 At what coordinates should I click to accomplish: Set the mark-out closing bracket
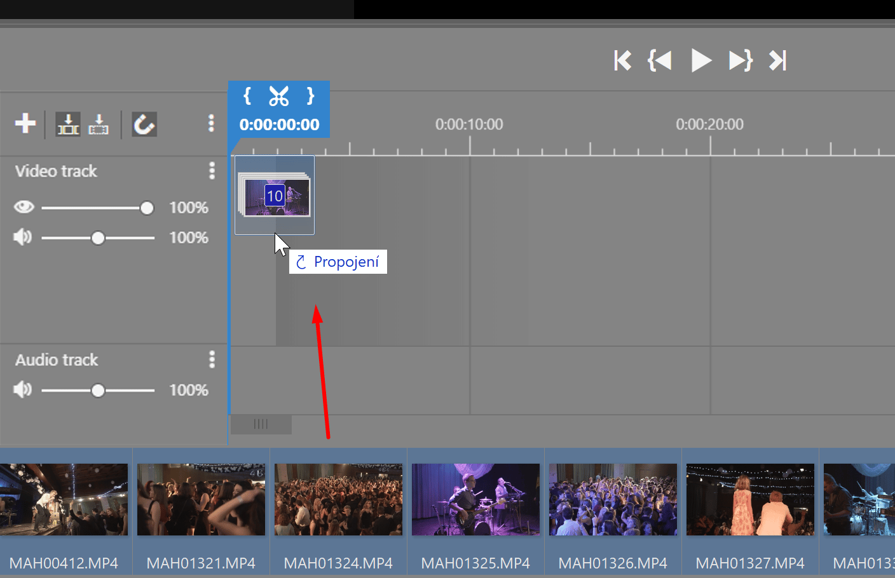coord(310,96)
